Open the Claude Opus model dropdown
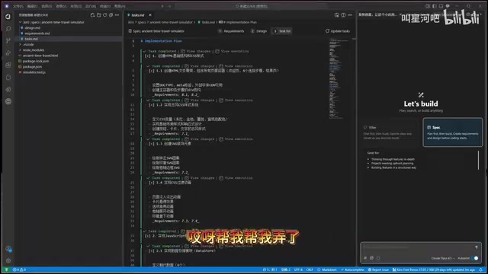The height and width of the screenshot is (274, 488). pyautogui.click(x=443, y=258)
